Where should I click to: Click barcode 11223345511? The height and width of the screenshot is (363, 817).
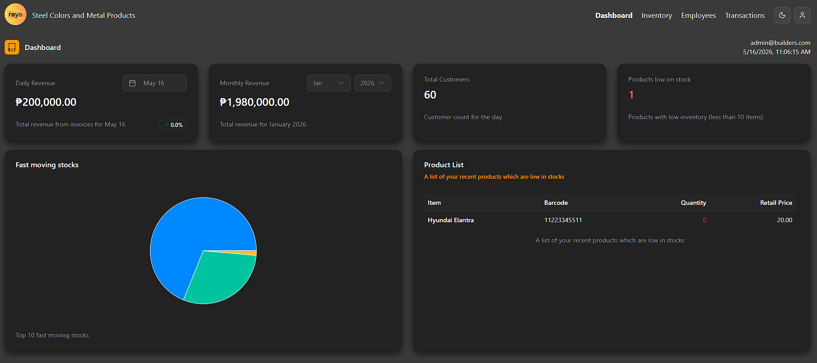point(563,220)
